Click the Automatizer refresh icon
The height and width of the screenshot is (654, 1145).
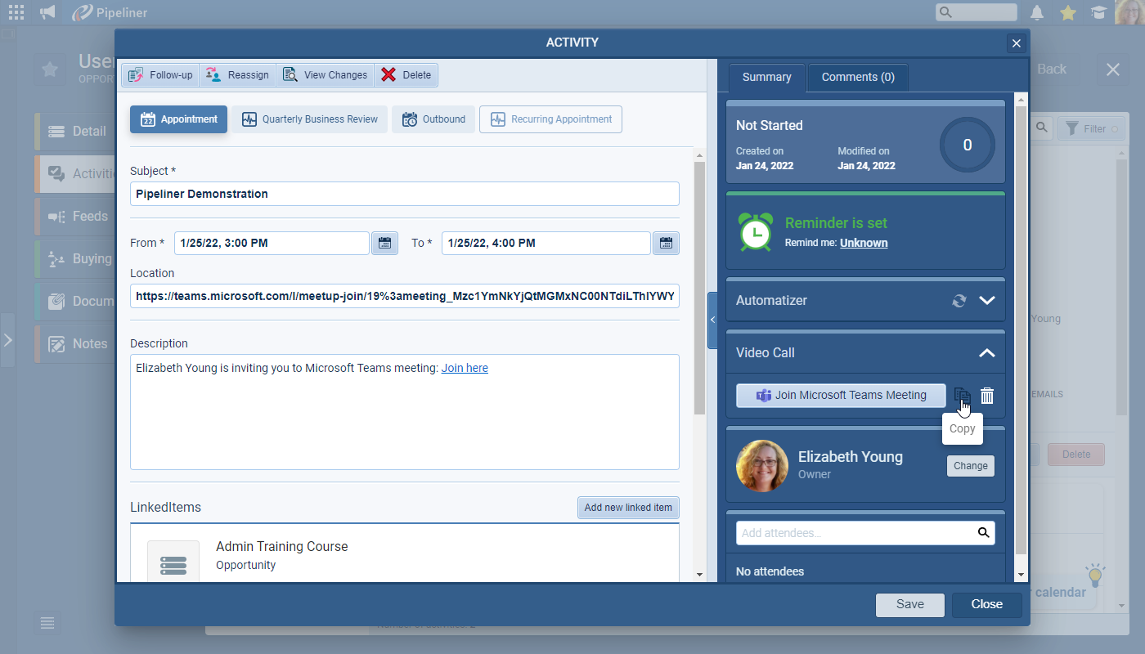click(959, 301)
